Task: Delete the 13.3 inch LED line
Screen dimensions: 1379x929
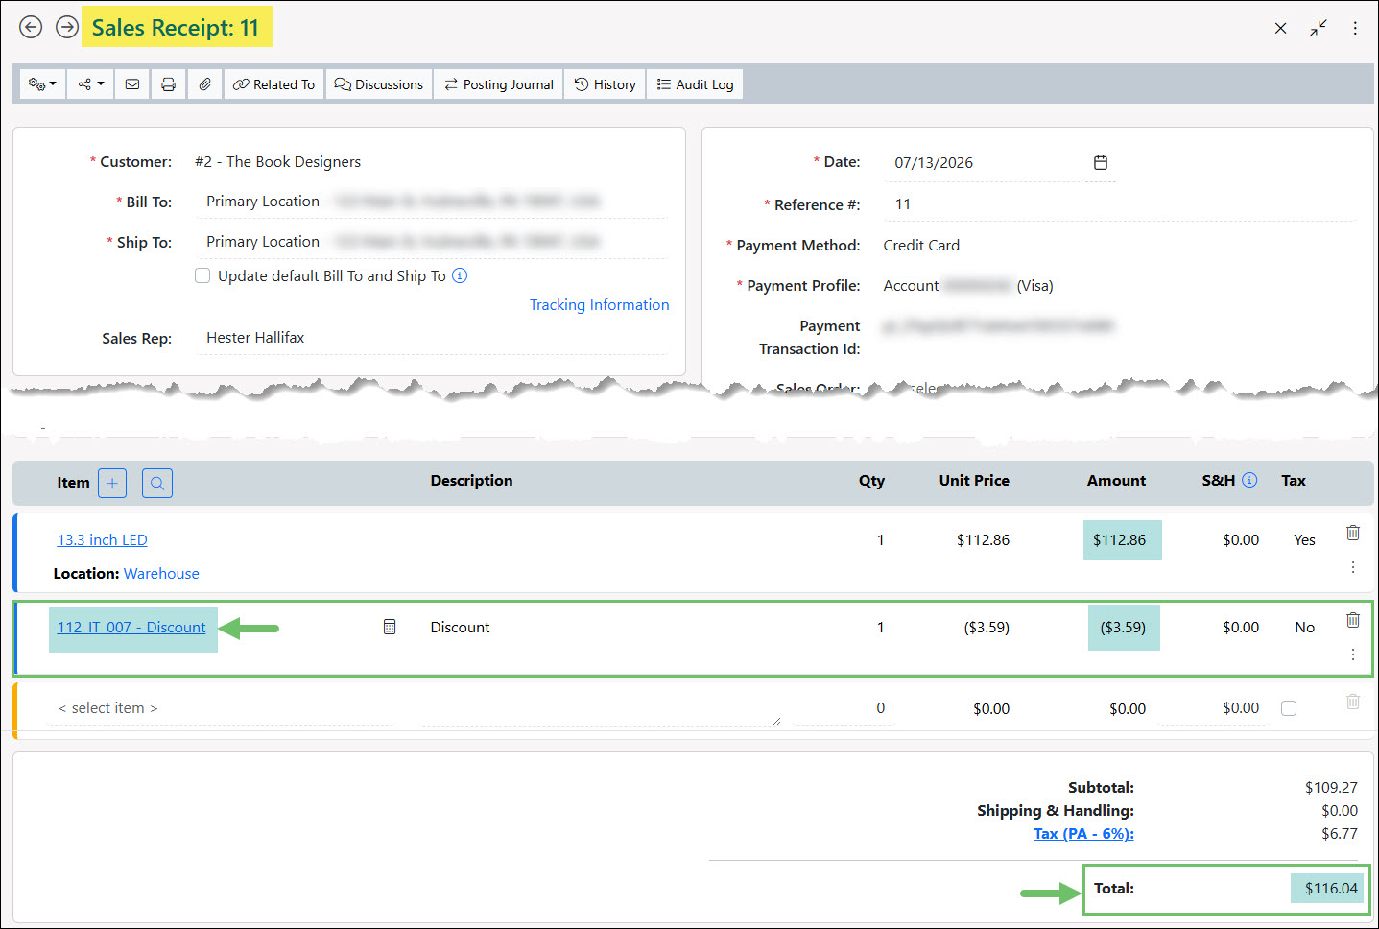Action: pos(1353,533)
